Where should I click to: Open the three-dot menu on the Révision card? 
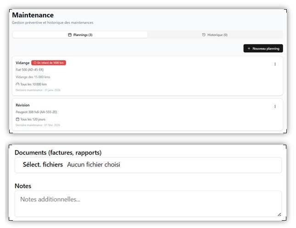275,106
